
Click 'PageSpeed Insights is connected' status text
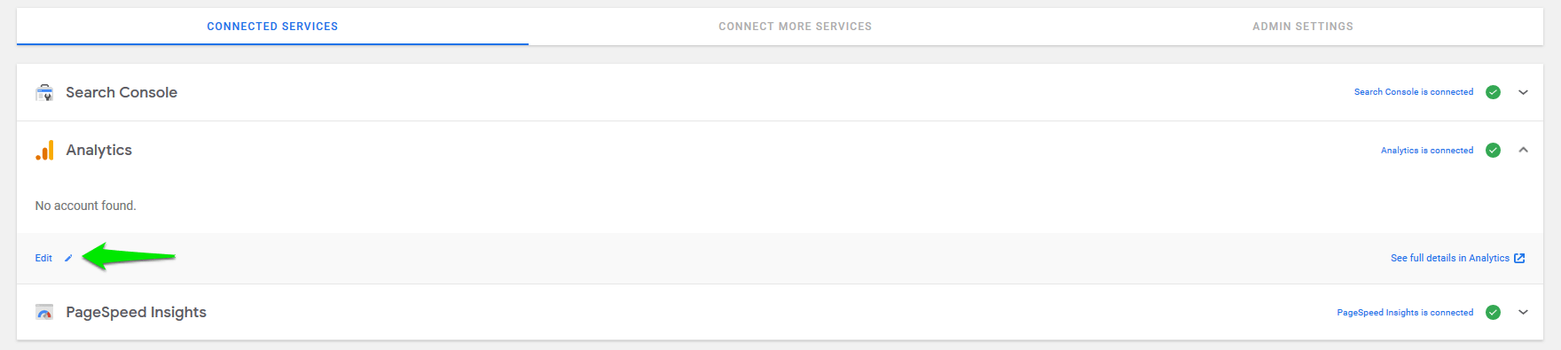pyautogui.click(x=1405, y=313)
